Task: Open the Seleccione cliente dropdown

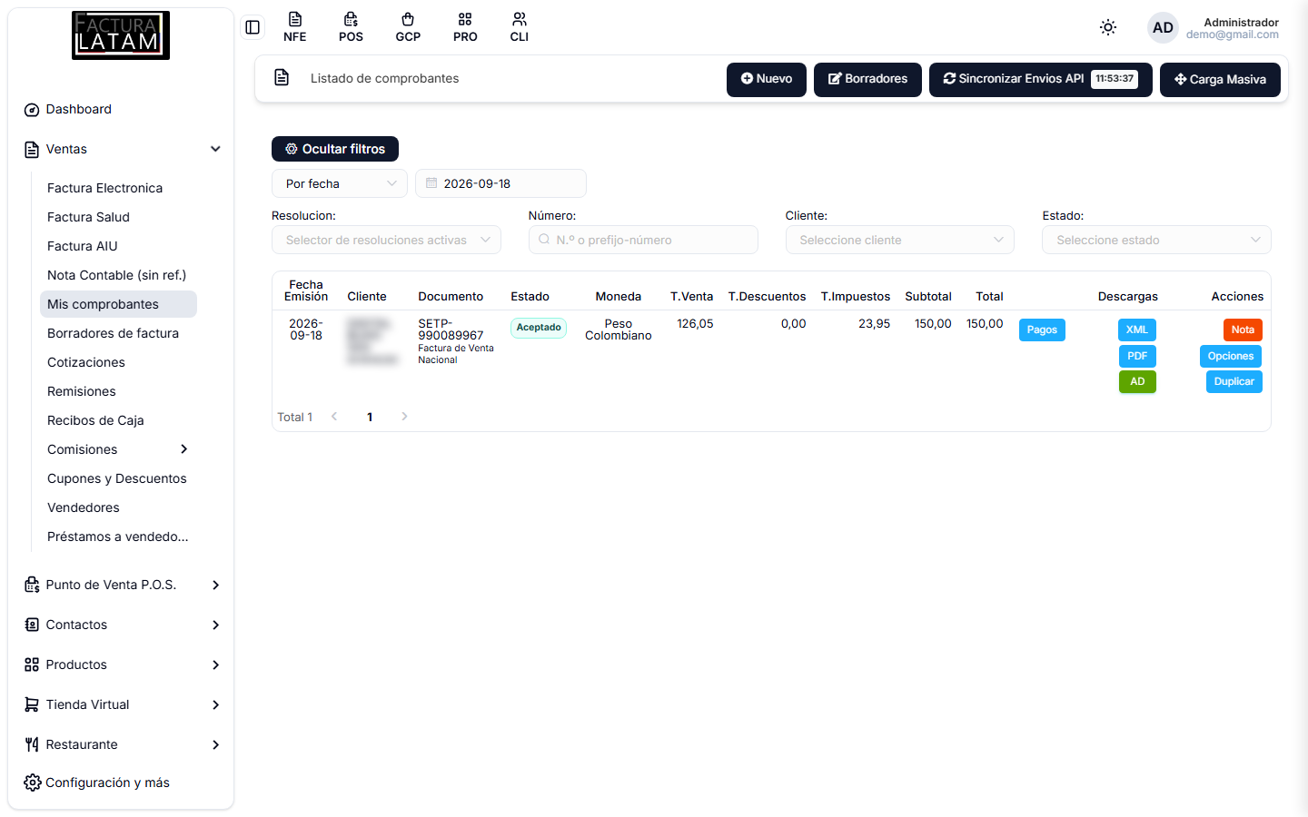Action: [x=900, y=240]
